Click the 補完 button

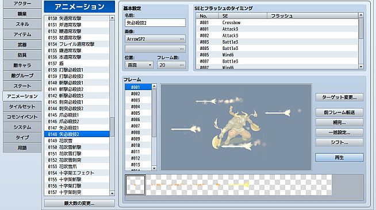click(339, 122)
